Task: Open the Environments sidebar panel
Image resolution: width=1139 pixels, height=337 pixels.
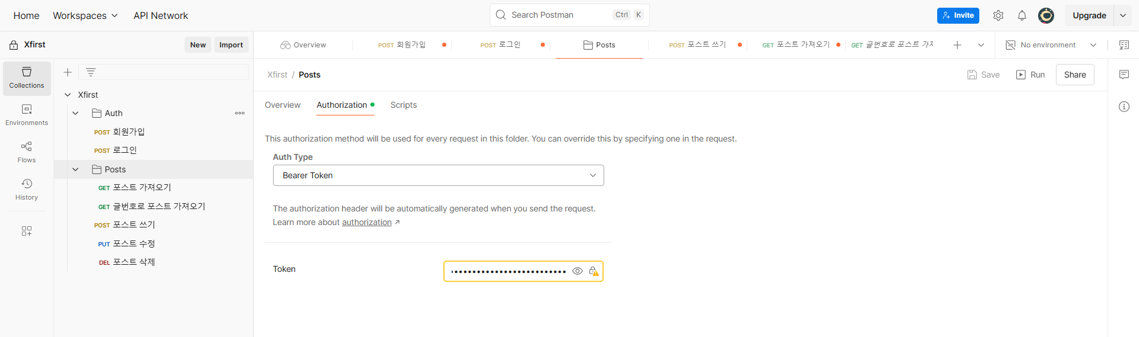Action: coord(27,115)
